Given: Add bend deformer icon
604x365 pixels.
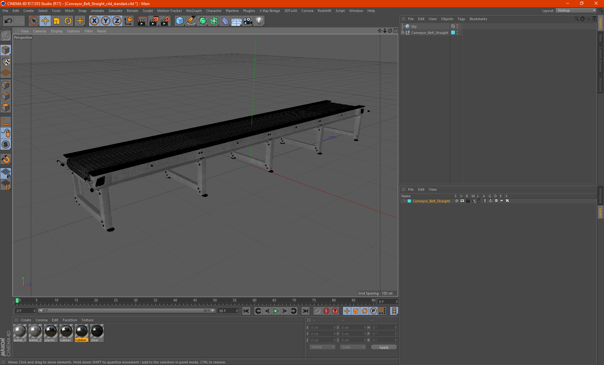Looking at the screenshot, I should click(225, 21).
